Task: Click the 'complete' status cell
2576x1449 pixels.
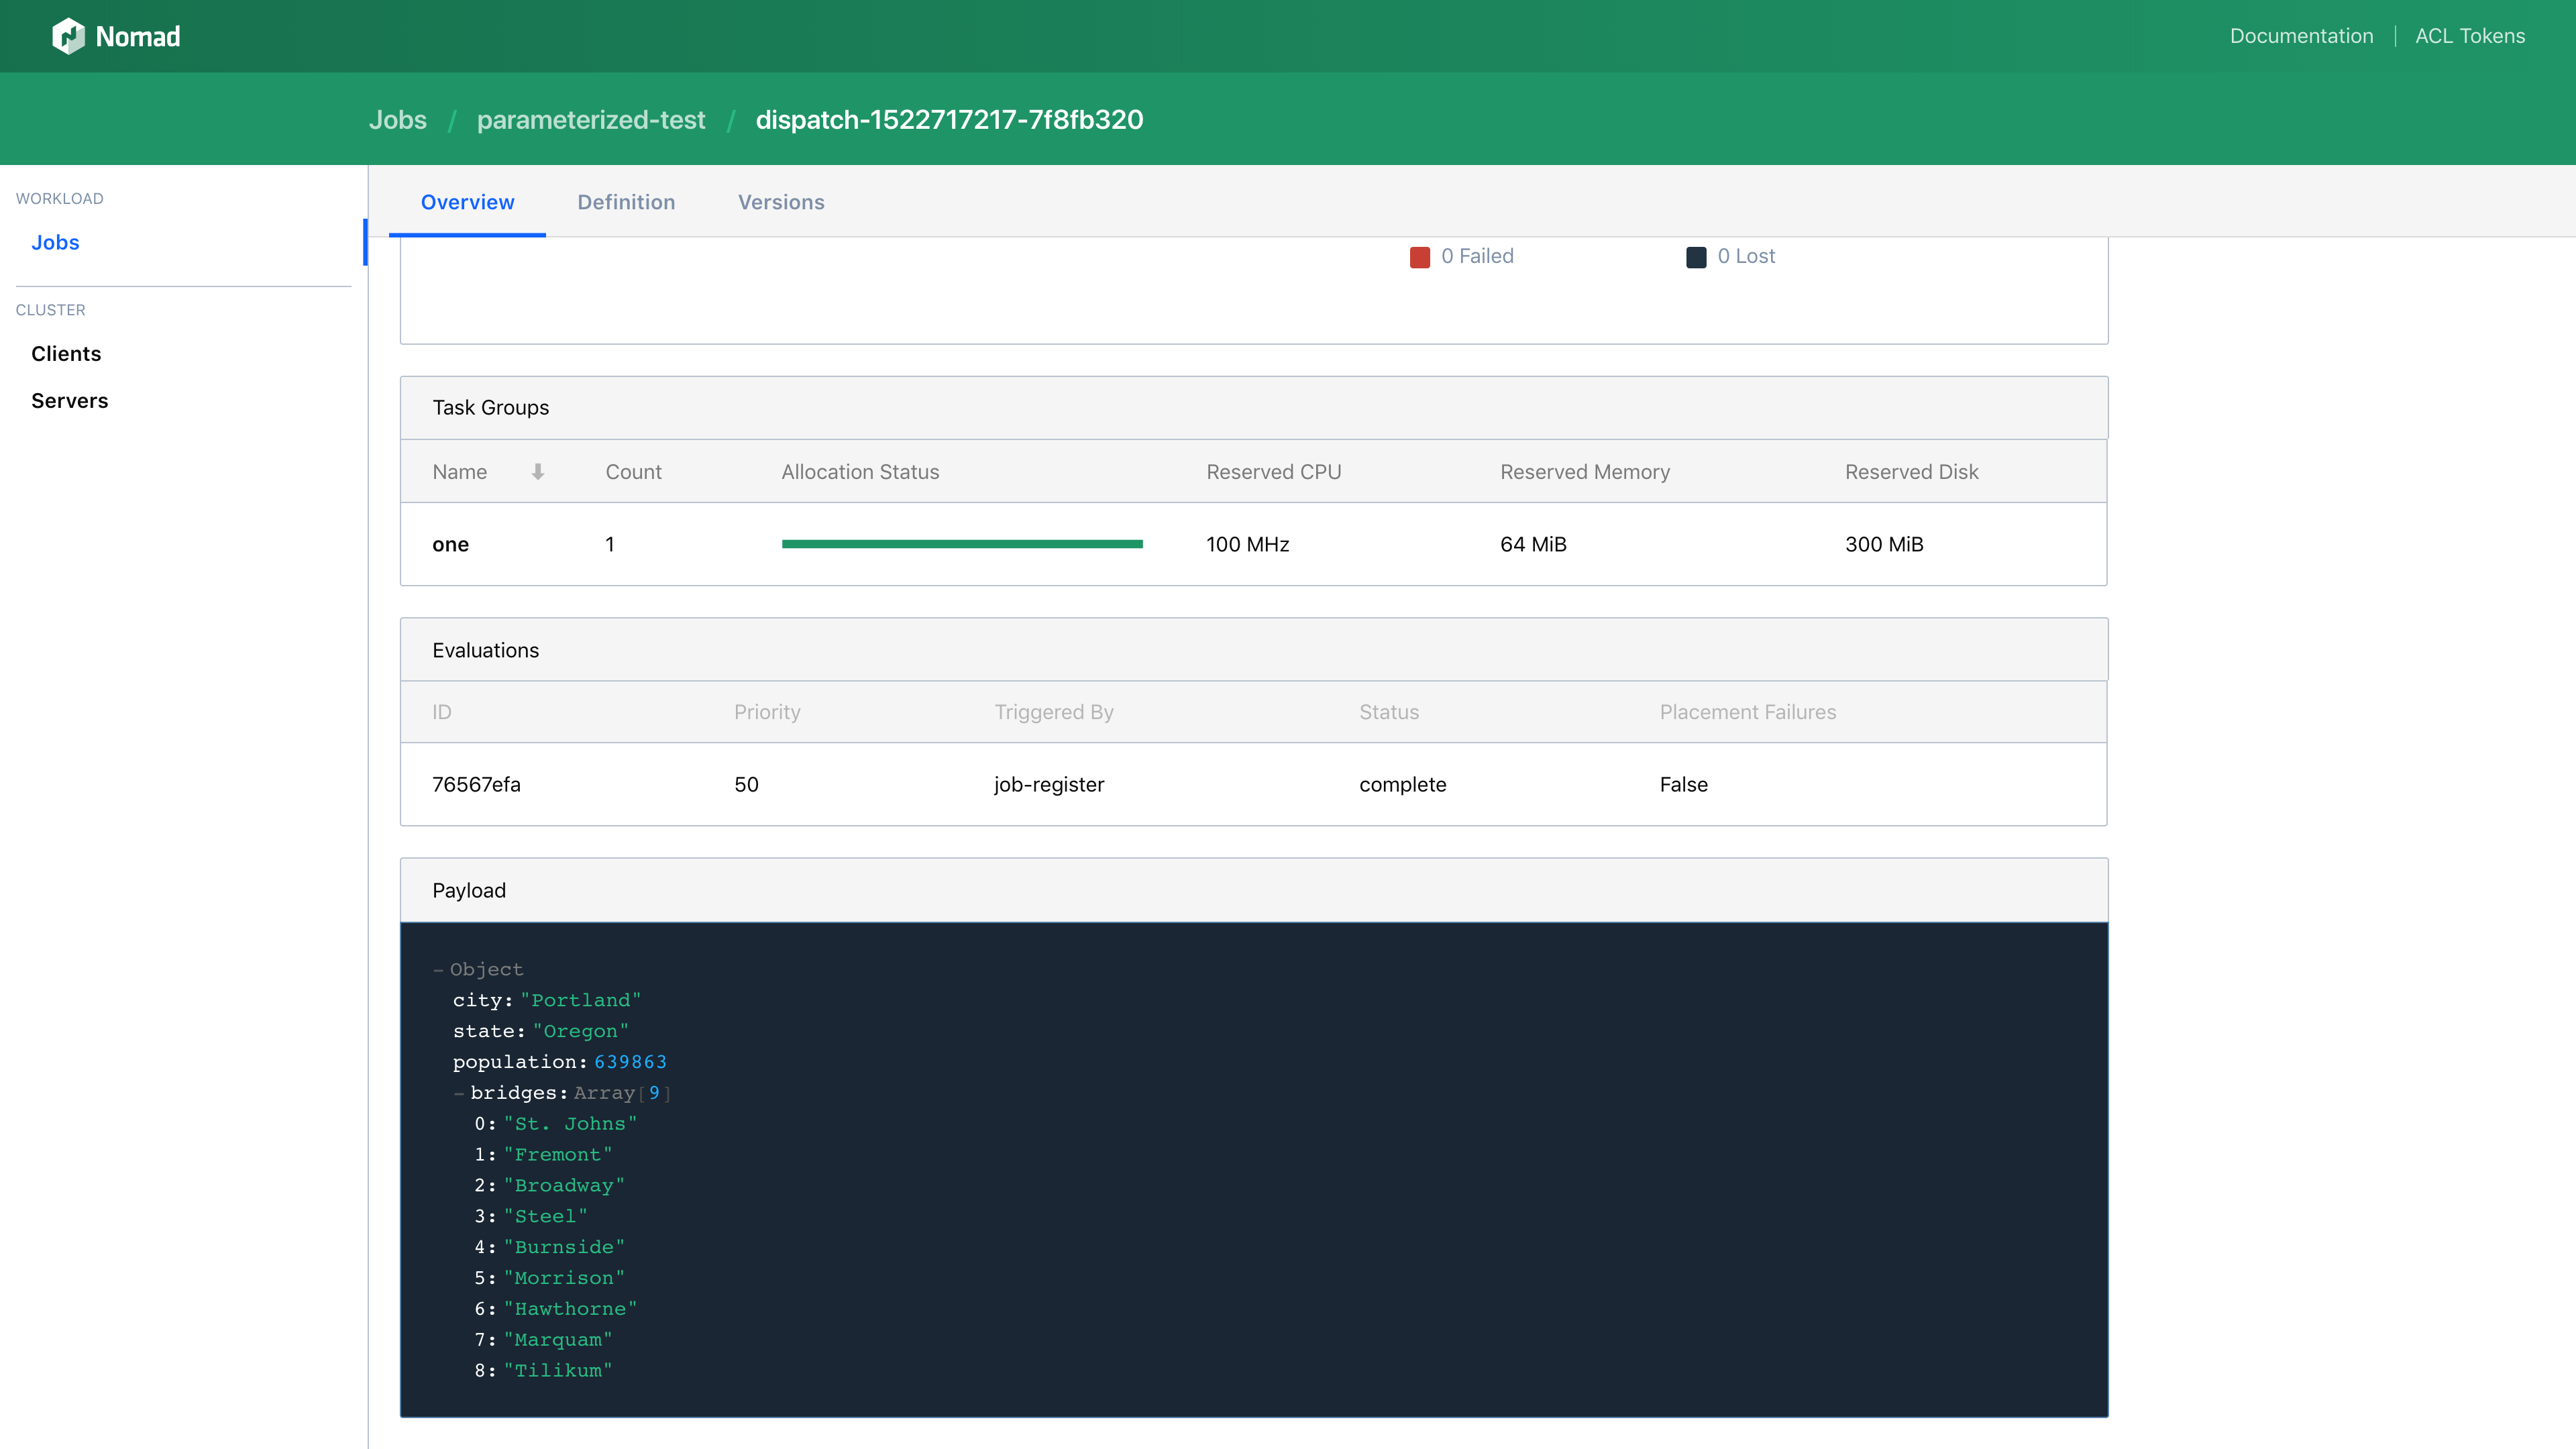Action: (x=1402, y=785)
